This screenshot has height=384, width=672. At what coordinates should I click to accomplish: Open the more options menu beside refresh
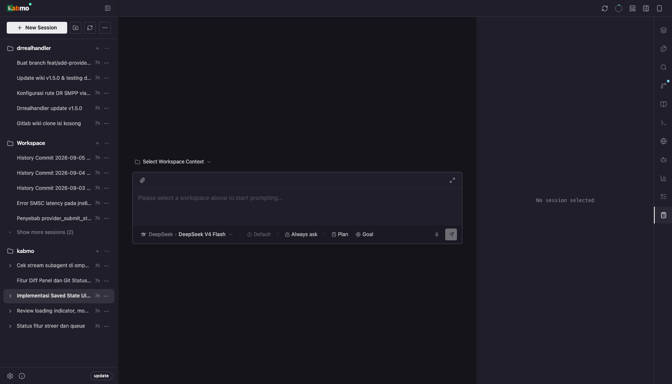pos(105,28)
